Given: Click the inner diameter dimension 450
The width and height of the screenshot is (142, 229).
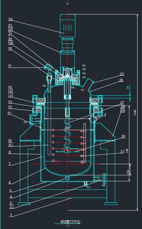Looking at the screenshot, I should pyautogui.click(x=67, y=117).
